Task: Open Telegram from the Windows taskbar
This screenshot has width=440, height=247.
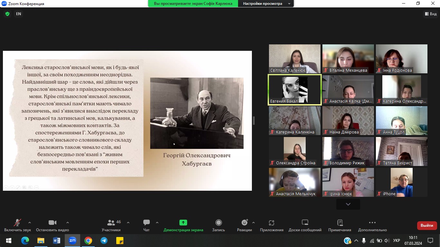Action: point(104,241)
